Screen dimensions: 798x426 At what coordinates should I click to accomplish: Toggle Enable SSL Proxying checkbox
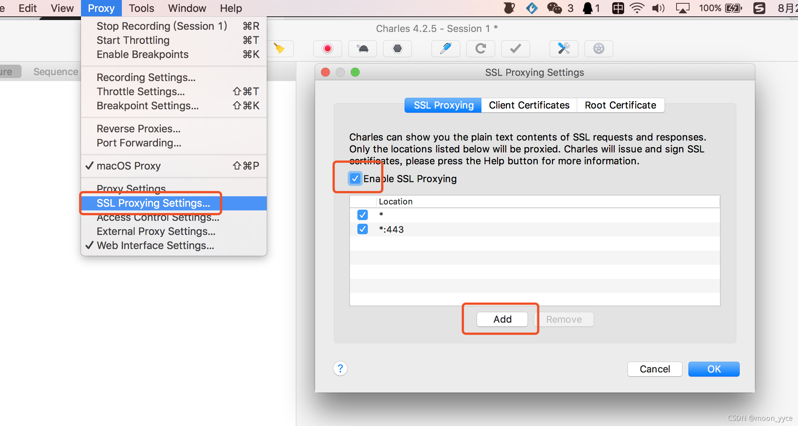click(355, 179)
